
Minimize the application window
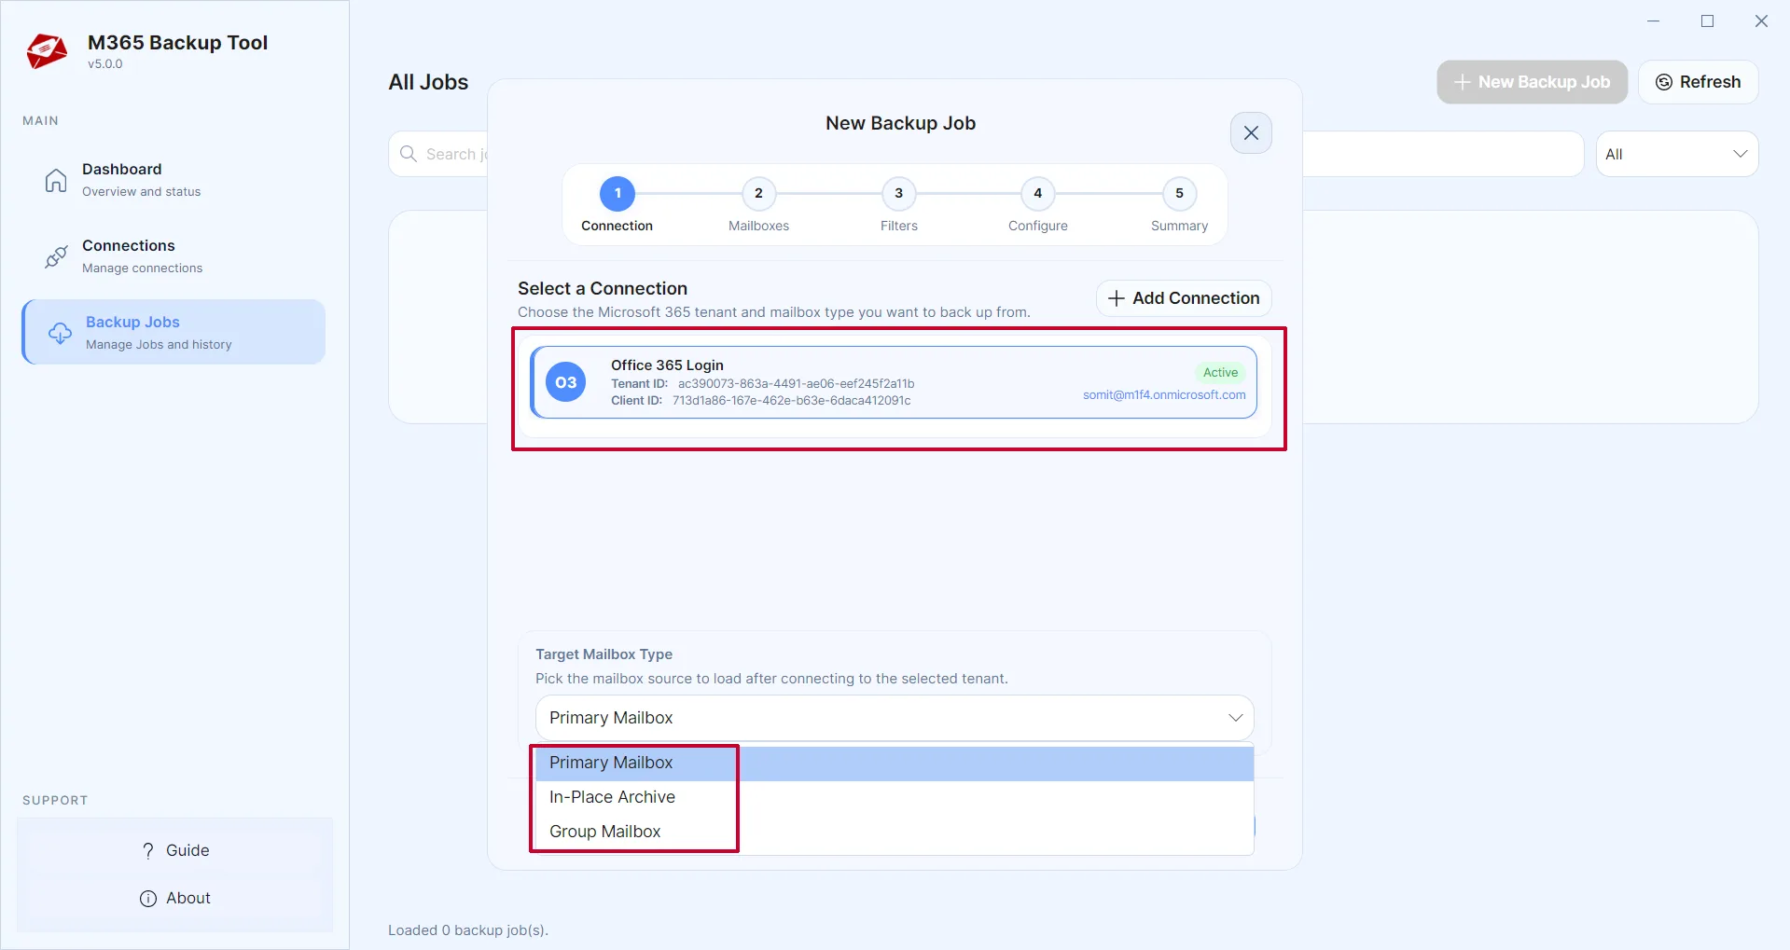tap(1653, 21)
